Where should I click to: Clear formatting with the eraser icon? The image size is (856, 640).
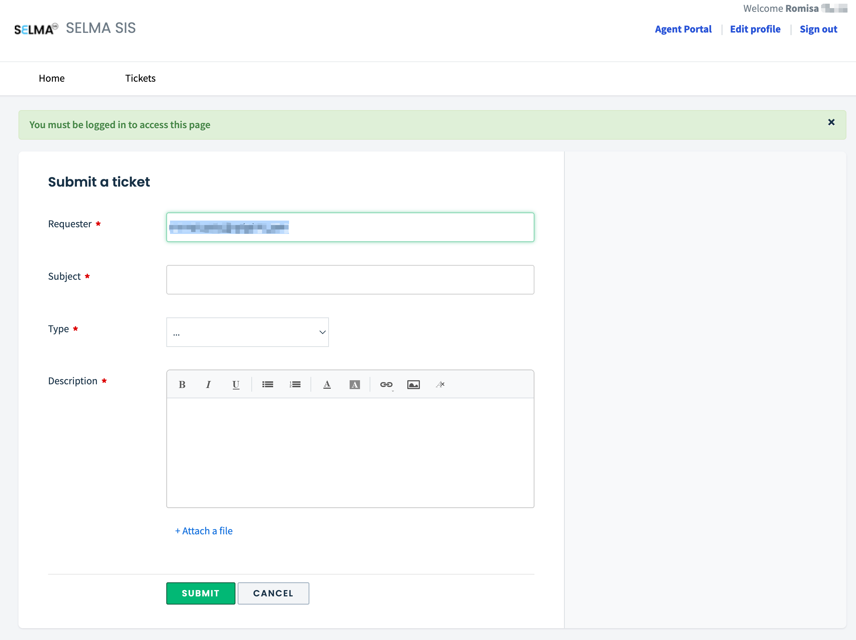(x=441, y=385)
